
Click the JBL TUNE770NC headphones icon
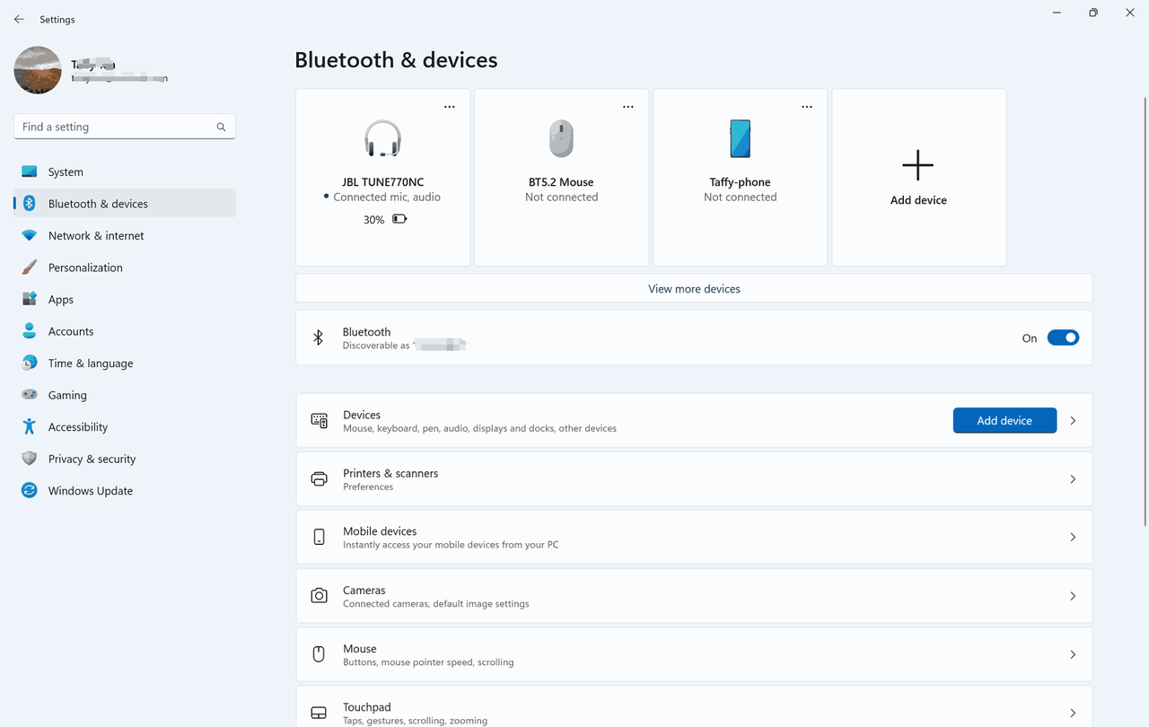[382, 139]
